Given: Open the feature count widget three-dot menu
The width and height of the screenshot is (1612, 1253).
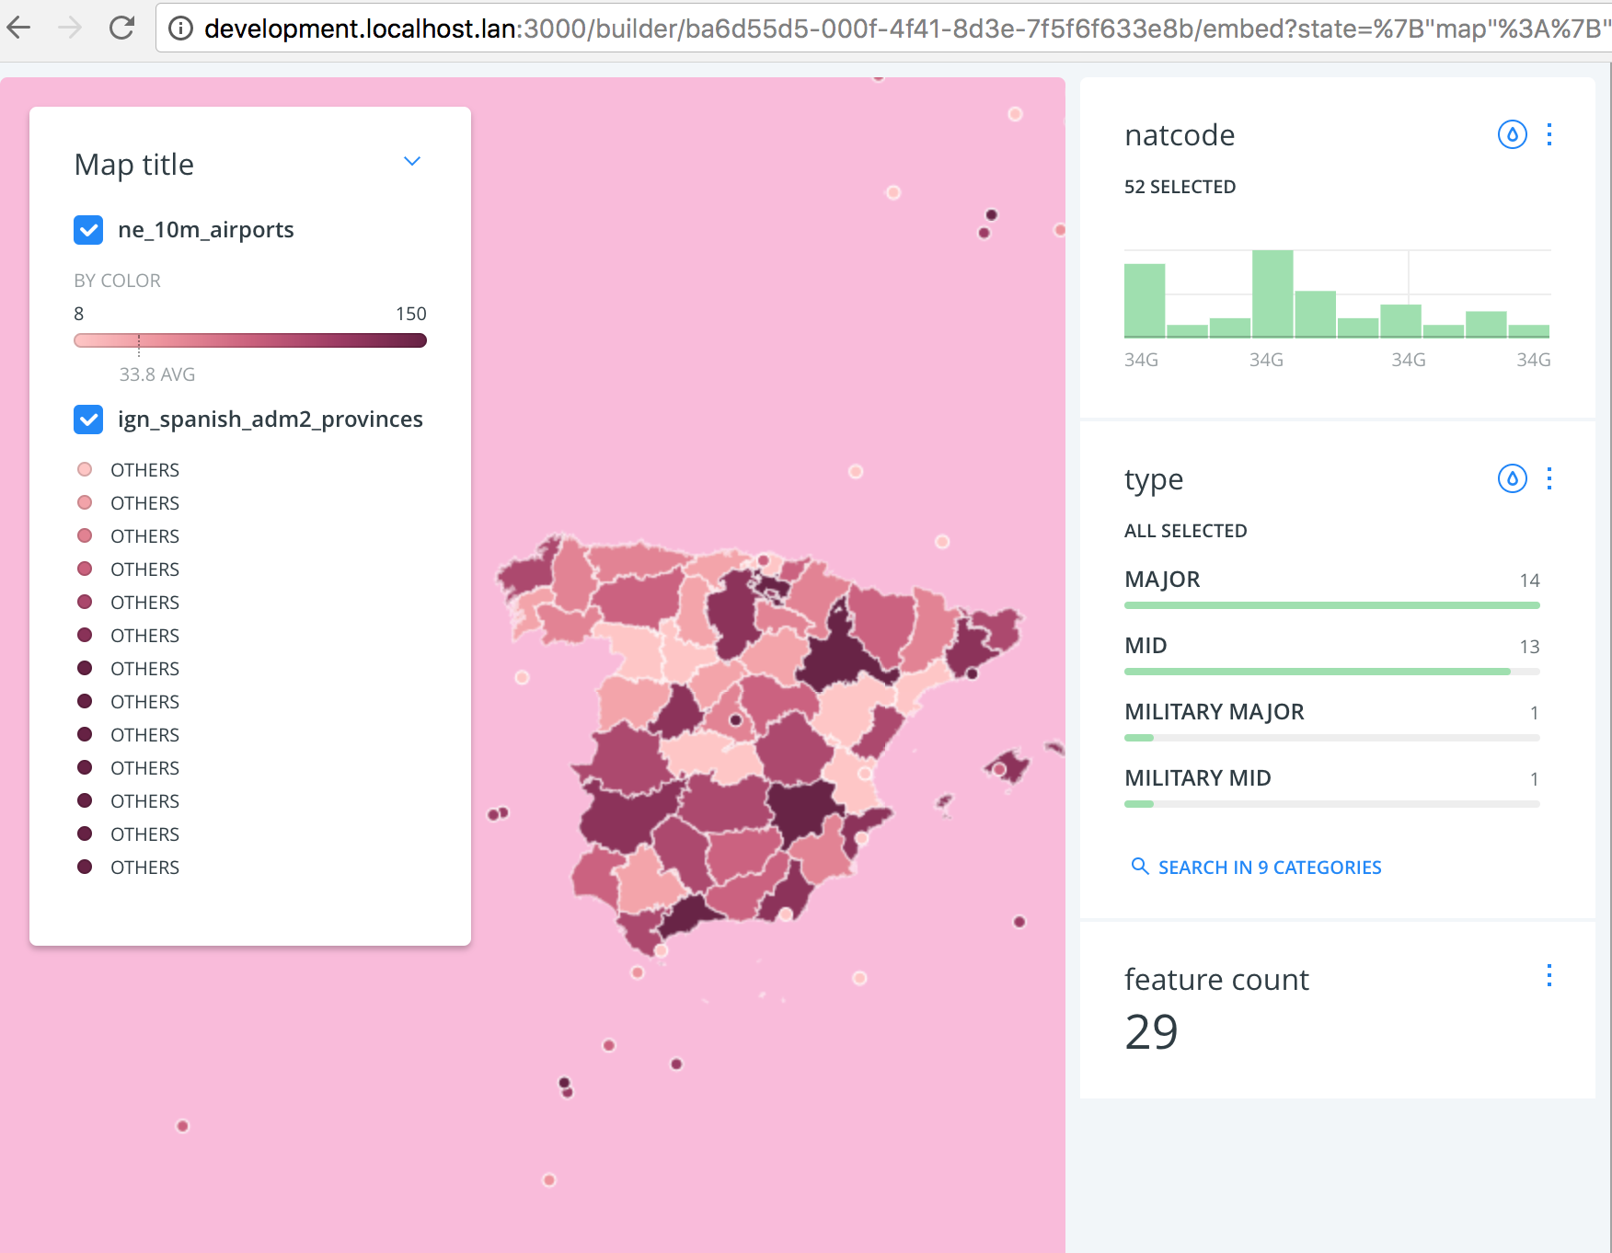Looking at the screenshot, I should (1549, 975).
